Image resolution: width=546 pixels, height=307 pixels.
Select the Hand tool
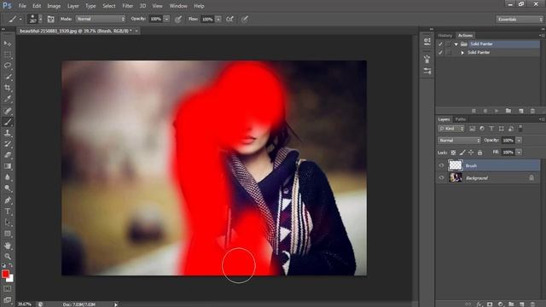8,246
